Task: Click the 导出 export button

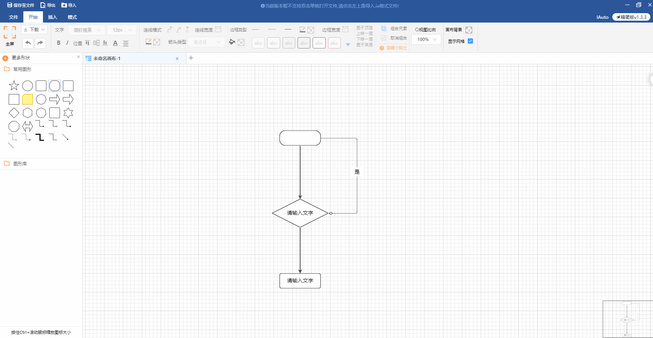Action: pos(48,5)
